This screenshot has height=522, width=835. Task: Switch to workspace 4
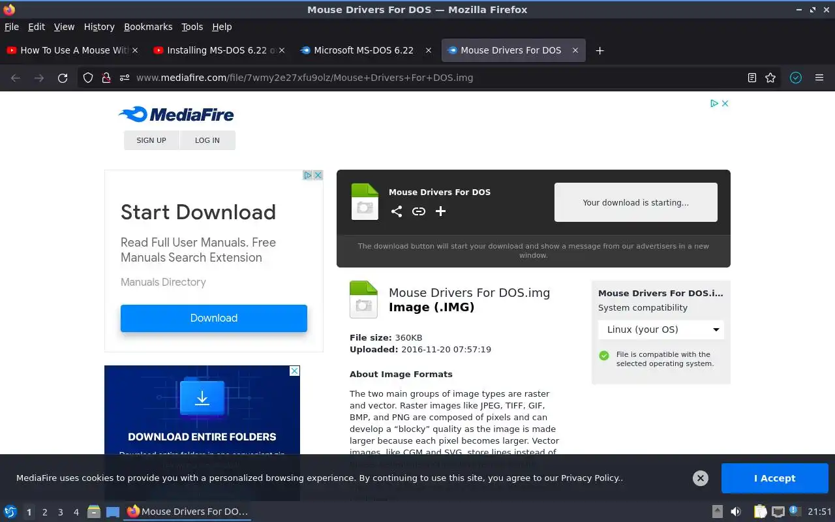(76, 512)
